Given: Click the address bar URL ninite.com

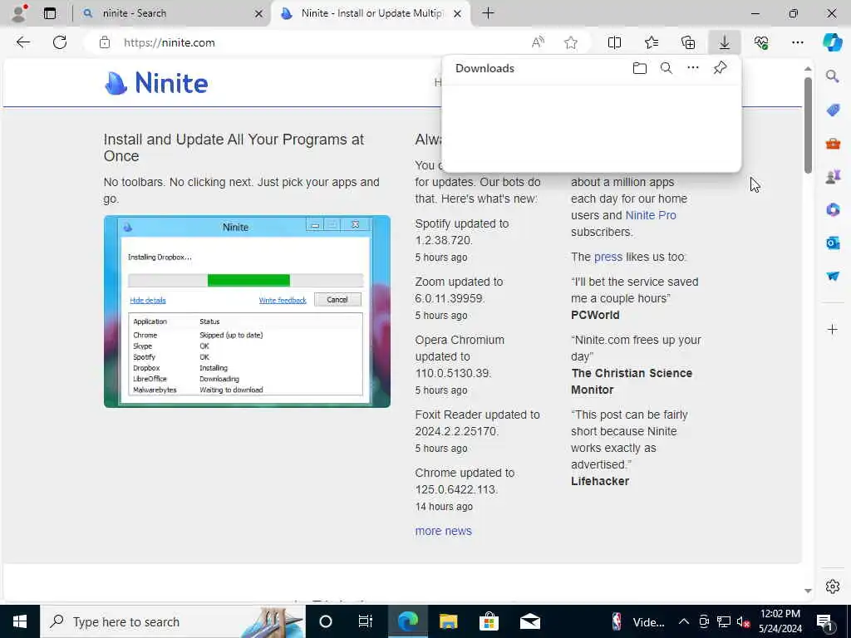Looking at the screenshot, I should [170, 42].
